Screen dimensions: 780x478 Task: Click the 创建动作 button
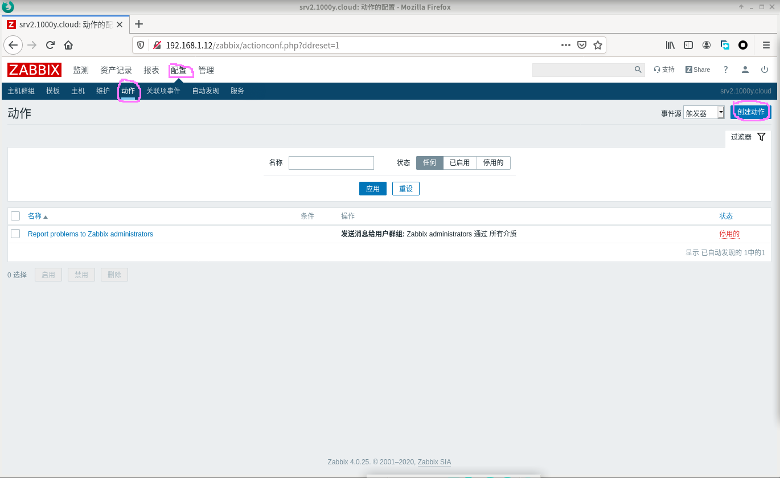(x=750, y=112)
